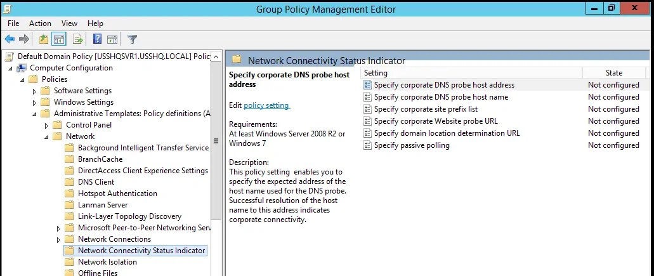The width and height of the screenshot is (654, 276).
Task: Open the Action menu
Action: point(40,23)
